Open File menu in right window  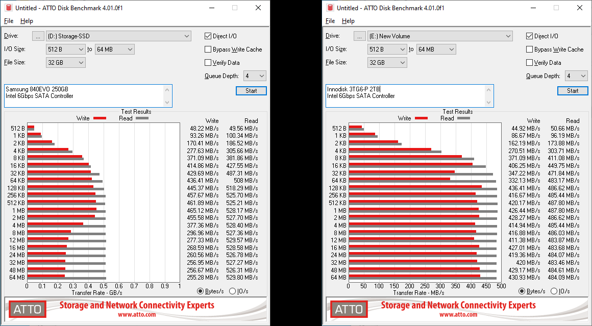point(330,21)
